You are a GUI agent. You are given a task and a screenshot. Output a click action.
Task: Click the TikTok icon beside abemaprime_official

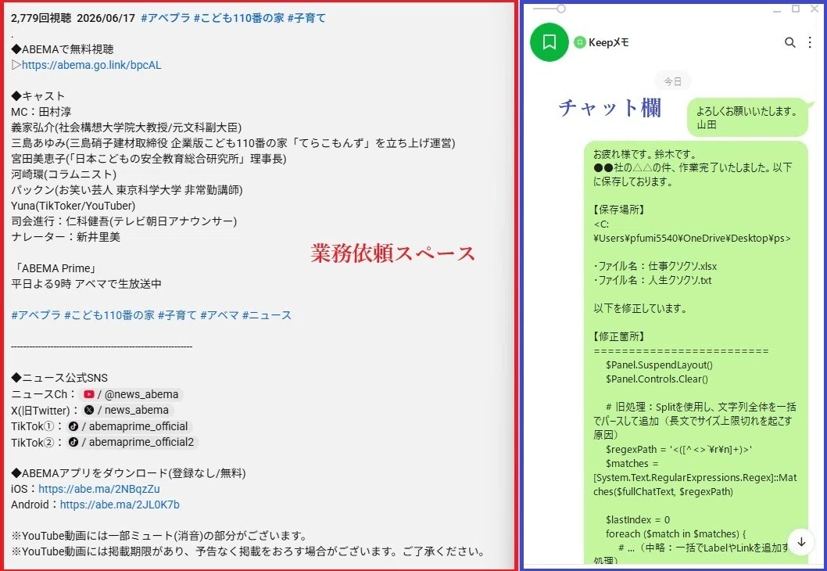click(x=73, y=426)
